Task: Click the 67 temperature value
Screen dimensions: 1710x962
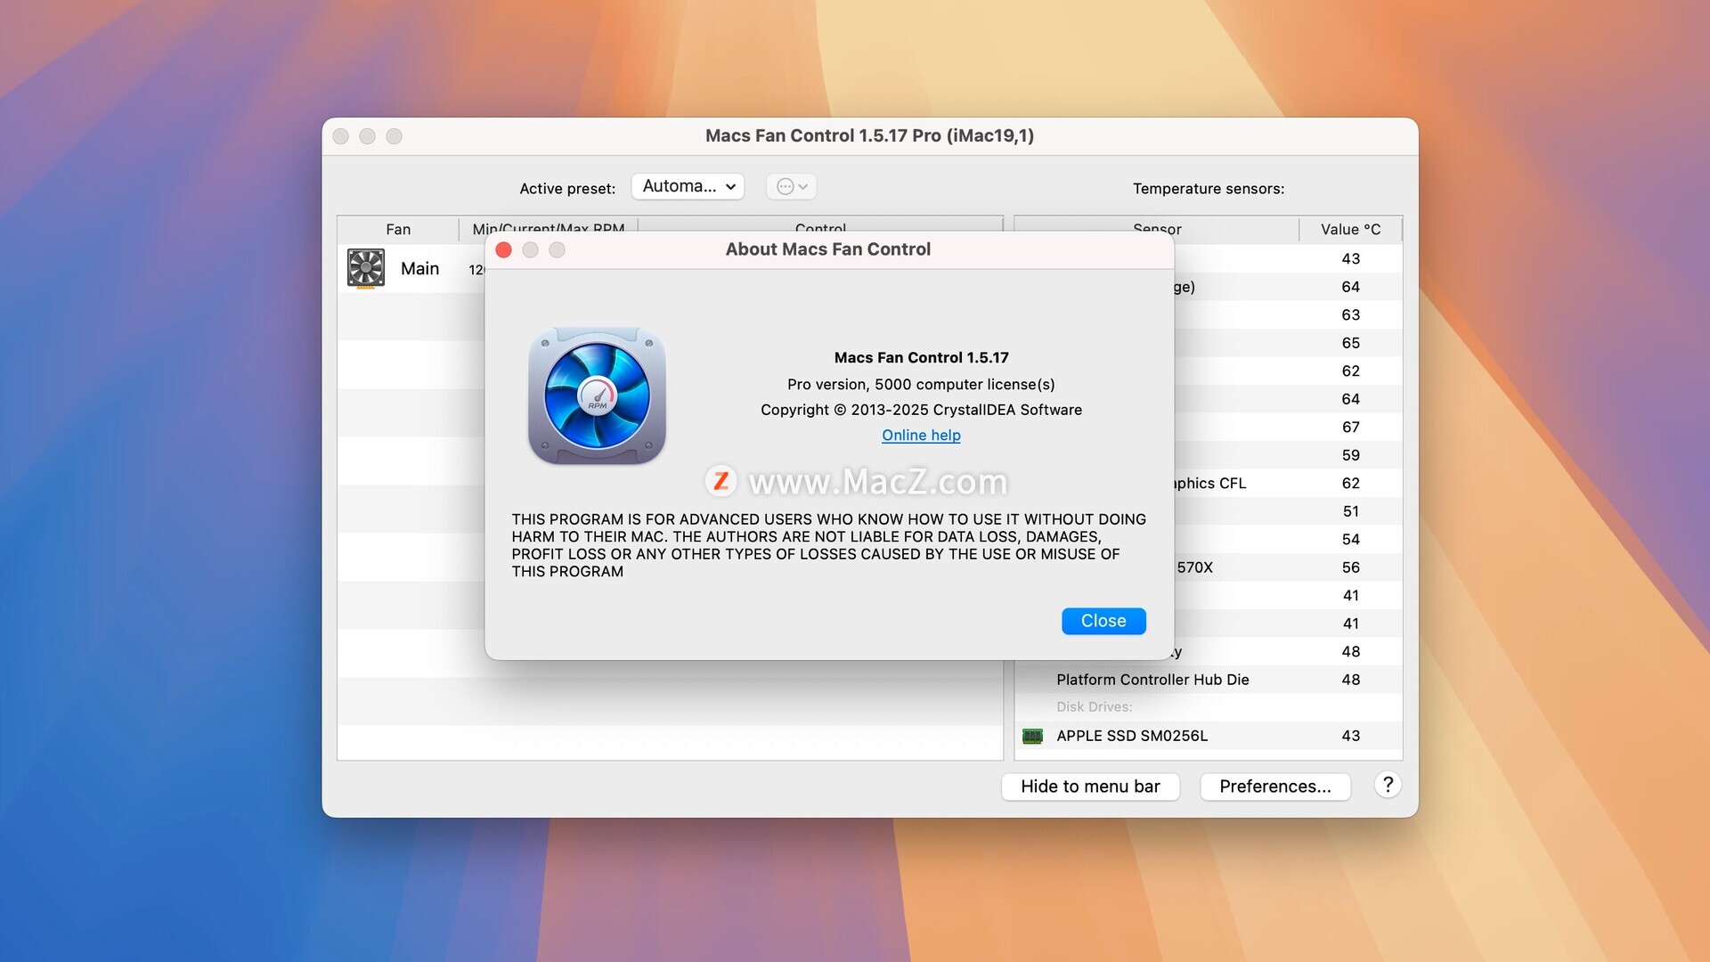Action: [1350, 428]
